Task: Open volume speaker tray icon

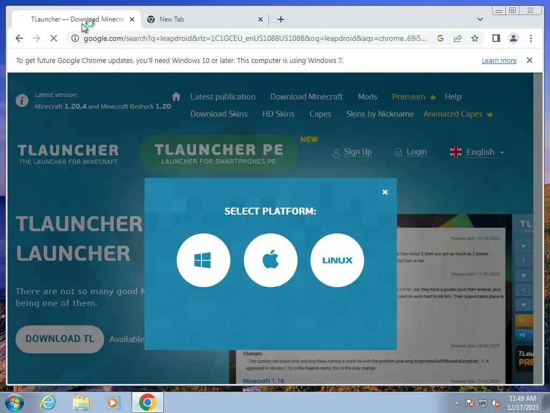Action: tap(496, 403)
